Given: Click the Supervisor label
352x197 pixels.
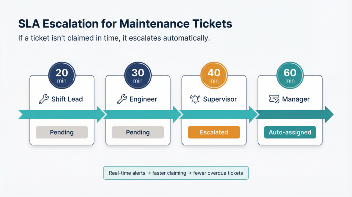Looking at the screenshot, I should pos(220,99).
